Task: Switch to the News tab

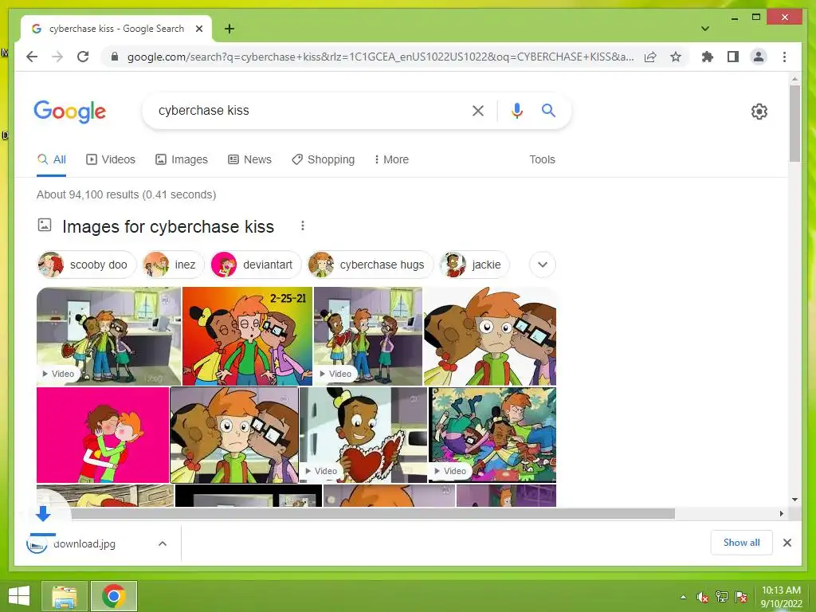Action: [249, 159]
